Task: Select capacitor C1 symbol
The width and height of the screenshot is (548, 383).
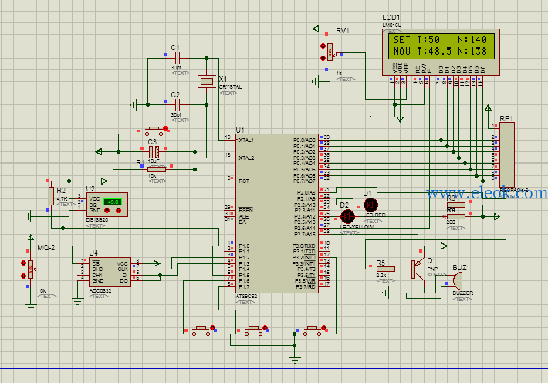Action: [x=177, y=58]
